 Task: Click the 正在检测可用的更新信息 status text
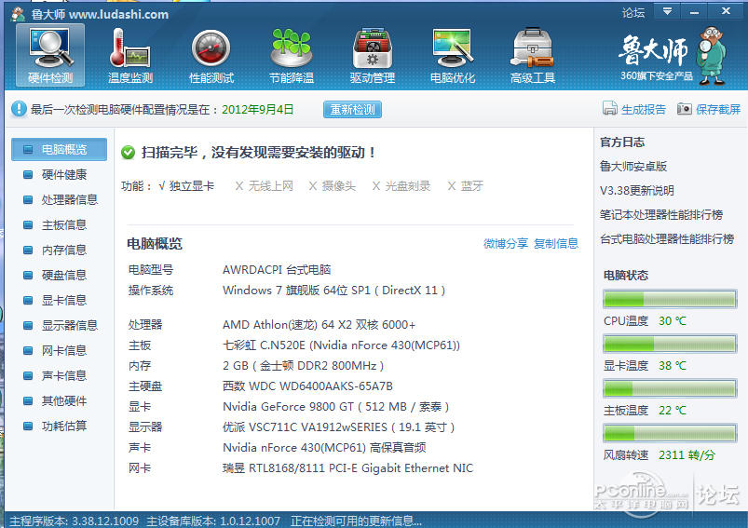[356, 521]
